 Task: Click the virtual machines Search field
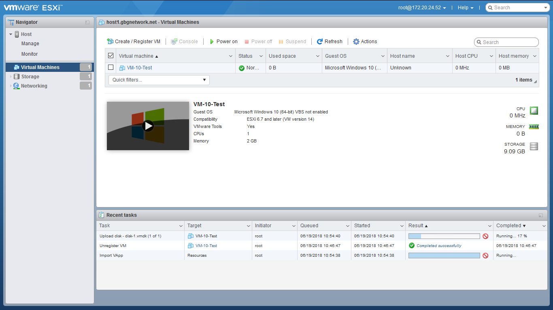(x=508, y=42)
